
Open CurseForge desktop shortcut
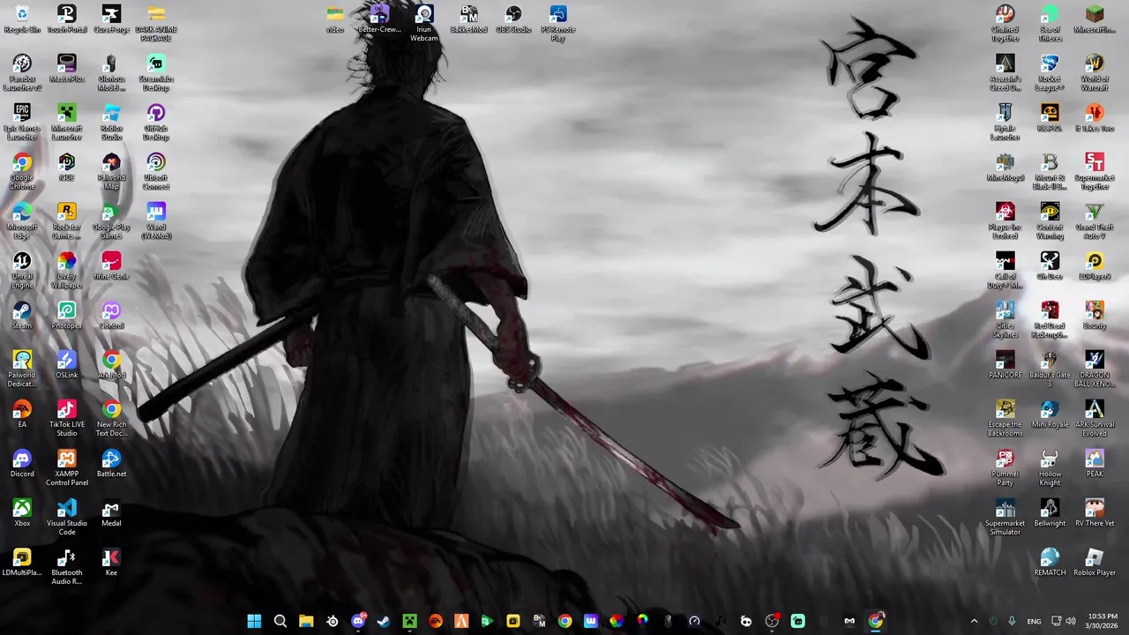click(111, 19)
